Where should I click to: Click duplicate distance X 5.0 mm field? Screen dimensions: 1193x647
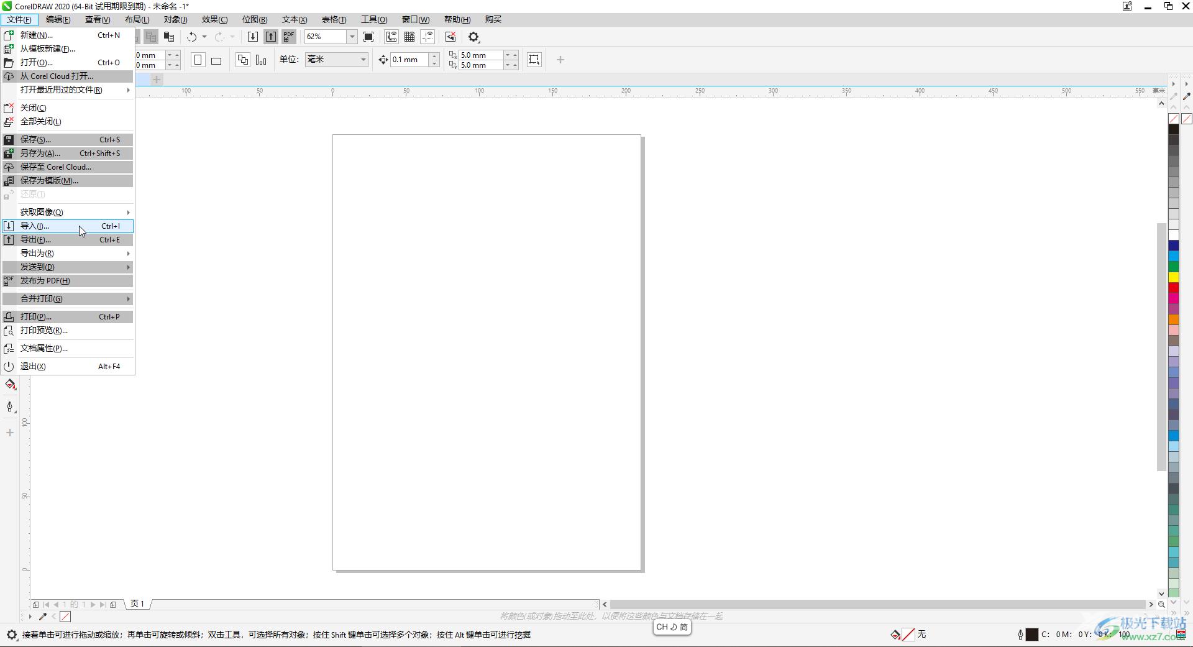480,55
